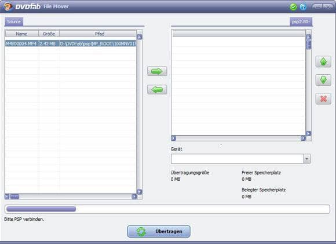Sort by Pfad column header

(x=100, y=34)
